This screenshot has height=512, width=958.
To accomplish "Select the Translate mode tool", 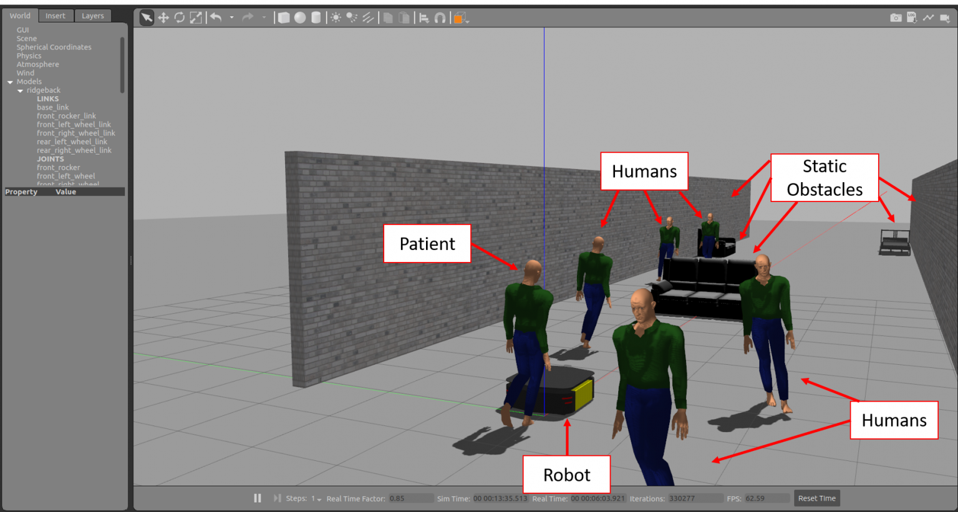I will click(163, 17).
